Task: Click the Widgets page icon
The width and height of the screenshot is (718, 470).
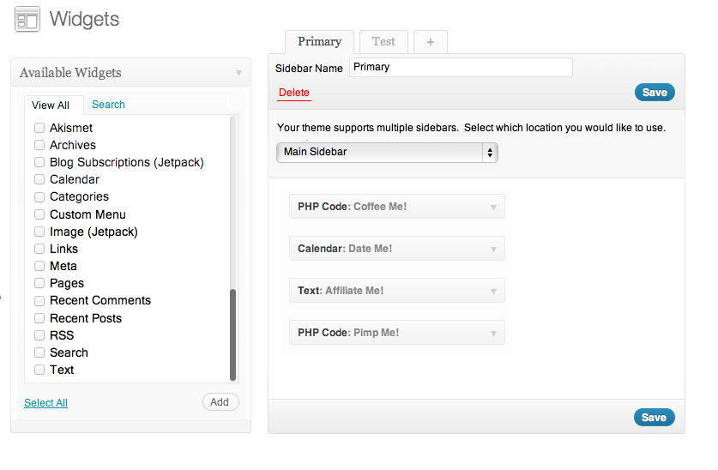Action: point(27,20)
